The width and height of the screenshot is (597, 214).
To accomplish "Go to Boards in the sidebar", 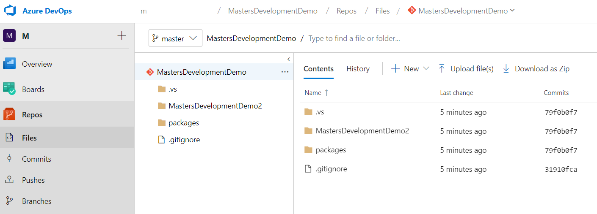I will coord(33,89).
